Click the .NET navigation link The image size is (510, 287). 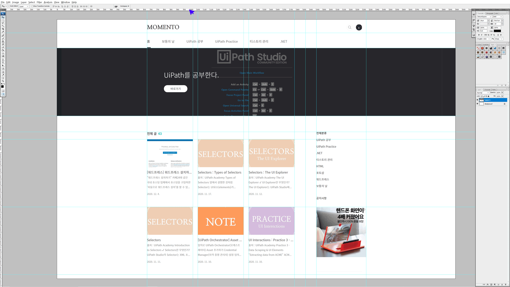[284, 41]
